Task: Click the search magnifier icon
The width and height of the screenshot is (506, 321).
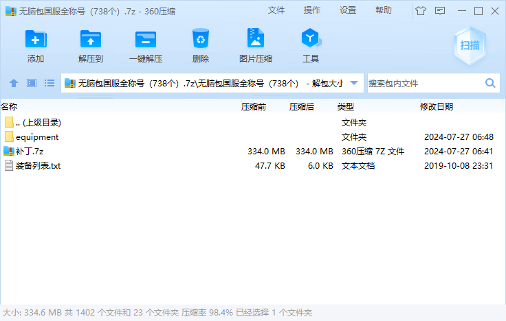Action: pos(491,83)
